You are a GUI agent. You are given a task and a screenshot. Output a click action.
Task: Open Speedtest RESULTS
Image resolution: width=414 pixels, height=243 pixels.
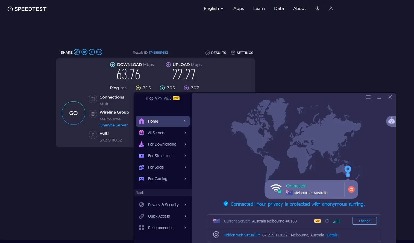point(216,53)
